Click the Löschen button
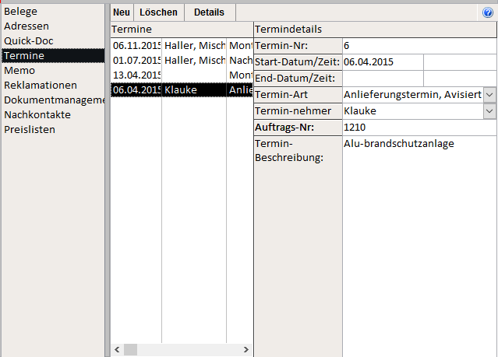498x357 pixels. pyautogui.click(x=158, y=12)
